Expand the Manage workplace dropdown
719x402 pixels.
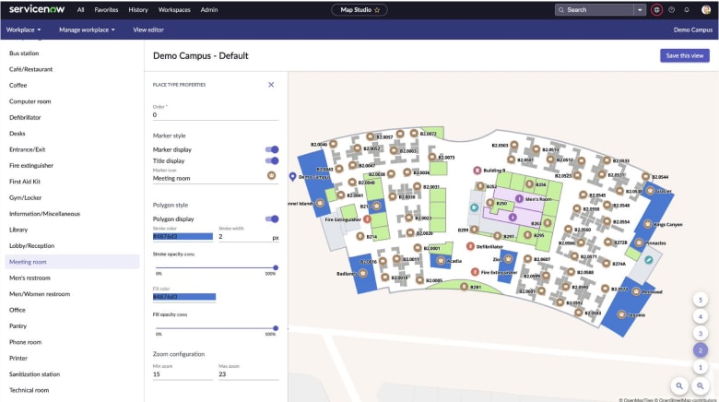pos(87,30)
